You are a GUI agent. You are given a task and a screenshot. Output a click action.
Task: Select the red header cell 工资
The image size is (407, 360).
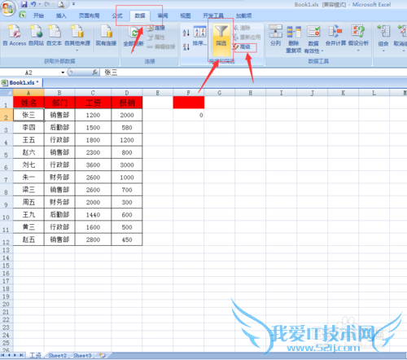pos(93,103)
